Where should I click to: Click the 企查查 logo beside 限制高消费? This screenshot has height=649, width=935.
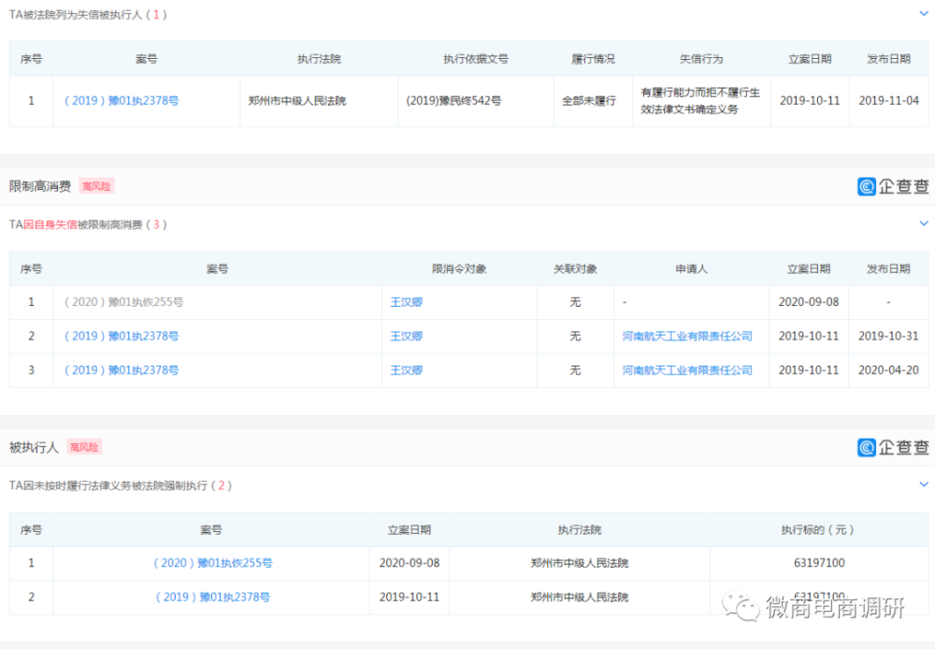[893, 186]
